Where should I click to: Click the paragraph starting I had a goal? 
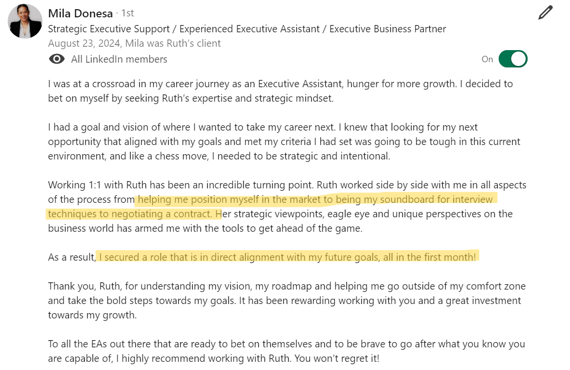[284, 141]
